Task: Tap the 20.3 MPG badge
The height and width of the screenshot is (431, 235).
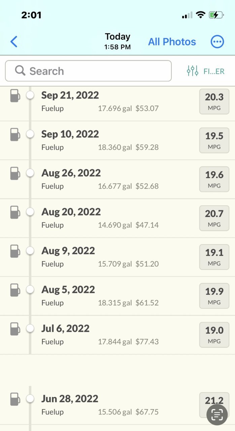Action: click(214, 102)
